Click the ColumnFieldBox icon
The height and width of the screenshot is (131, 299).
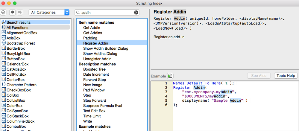[x=4, y=121]
